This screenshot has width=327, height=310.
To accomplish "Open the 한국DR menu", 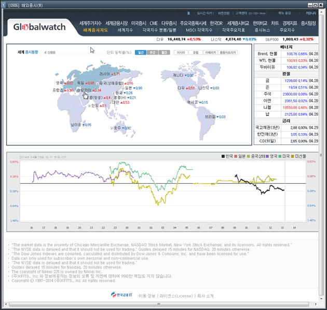I will coord(216,23).
